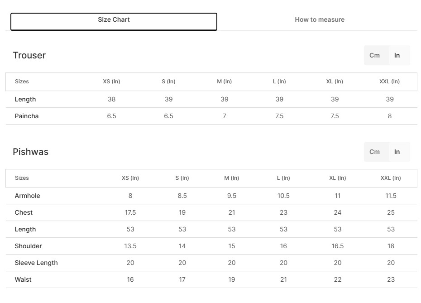Viewport: 421px width, 303px height.
Task: Select the Sleeve Length row label
Action: coord(36,263)
